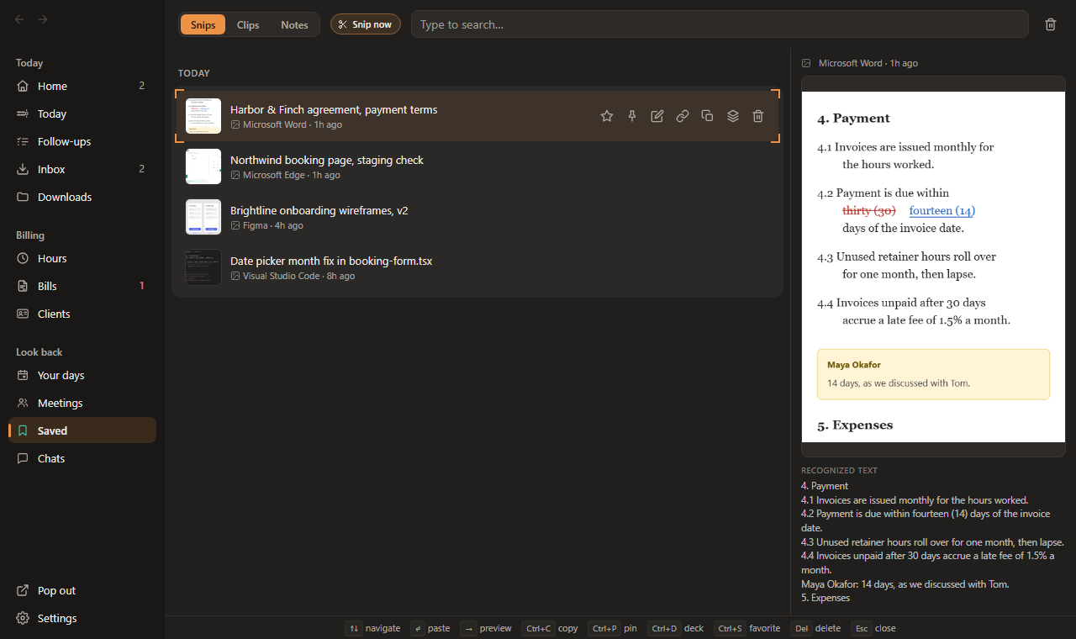Open Your days under Look back

coord(82,375)
